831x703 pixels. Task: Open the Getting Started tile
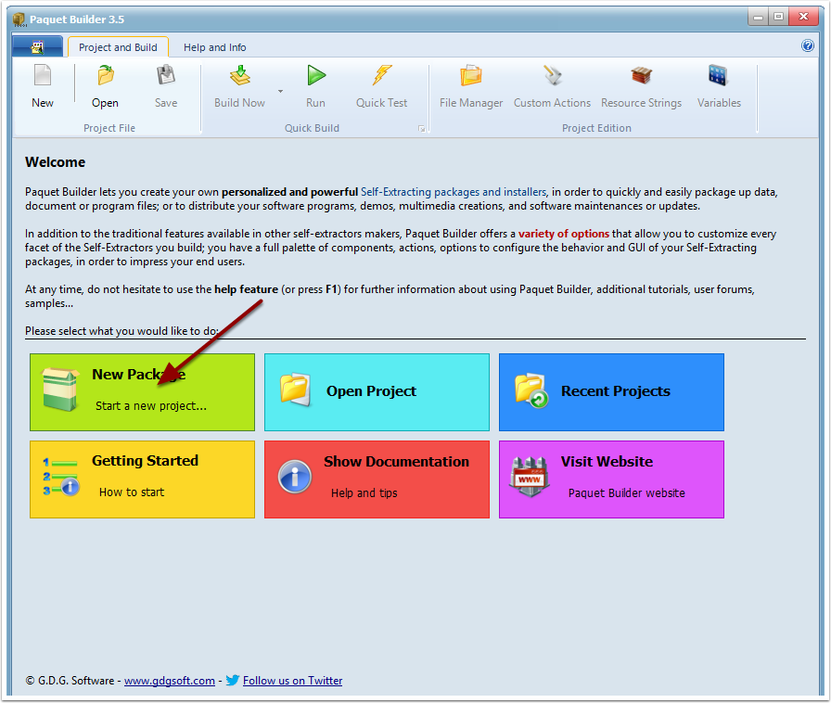tap(142, 479)
